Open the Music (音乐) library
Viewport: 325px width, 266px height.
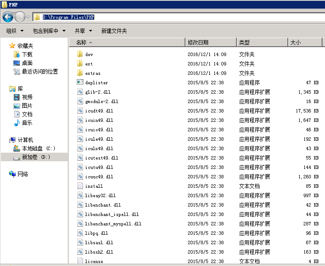27,123
